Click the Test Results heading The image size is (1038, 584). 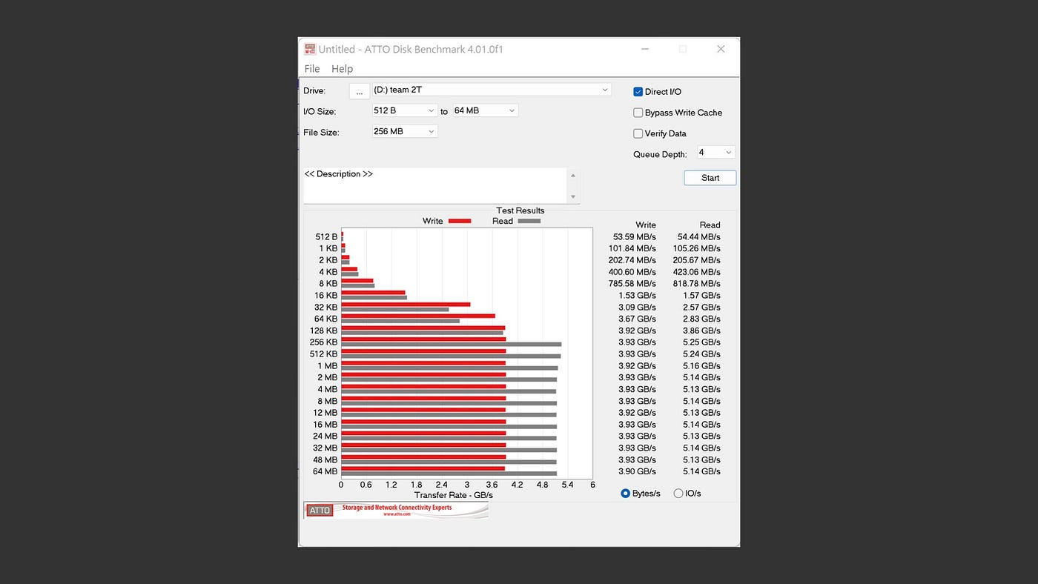pos(520,210)
